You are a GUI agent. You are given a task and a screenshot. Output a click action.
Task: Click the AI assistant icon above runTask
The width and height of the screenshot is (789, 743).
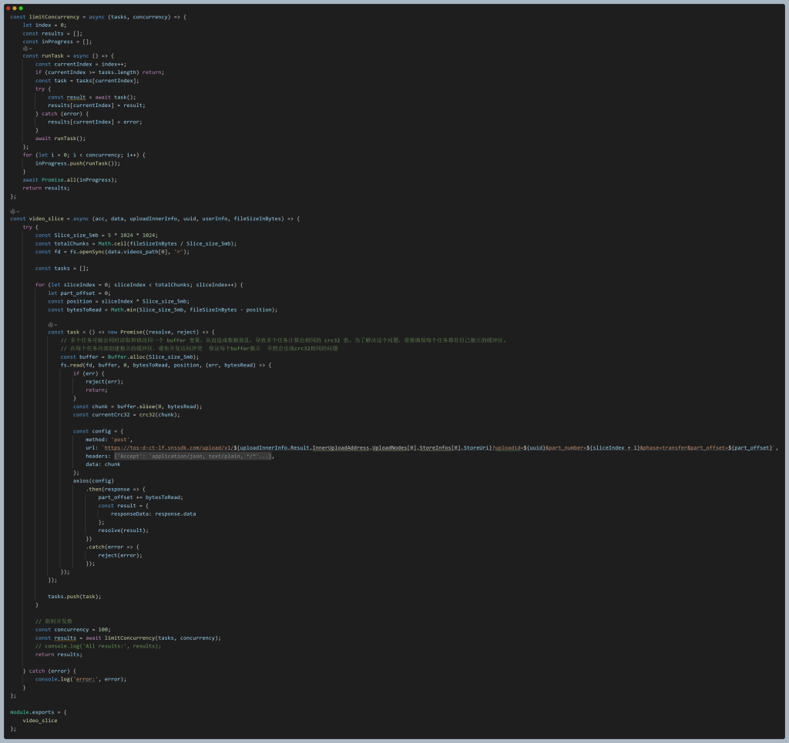[x=25, y=48]
